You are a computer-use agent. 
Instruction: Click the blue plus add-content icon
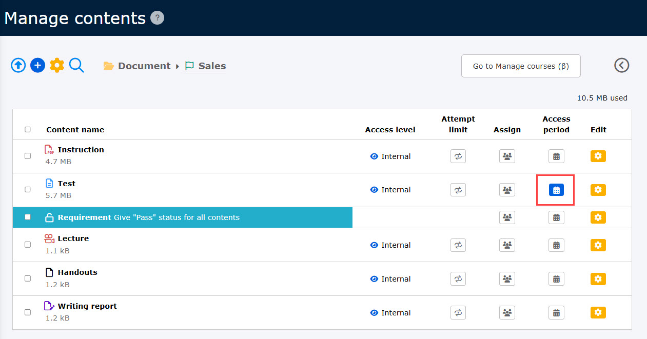tap(37, 66)
